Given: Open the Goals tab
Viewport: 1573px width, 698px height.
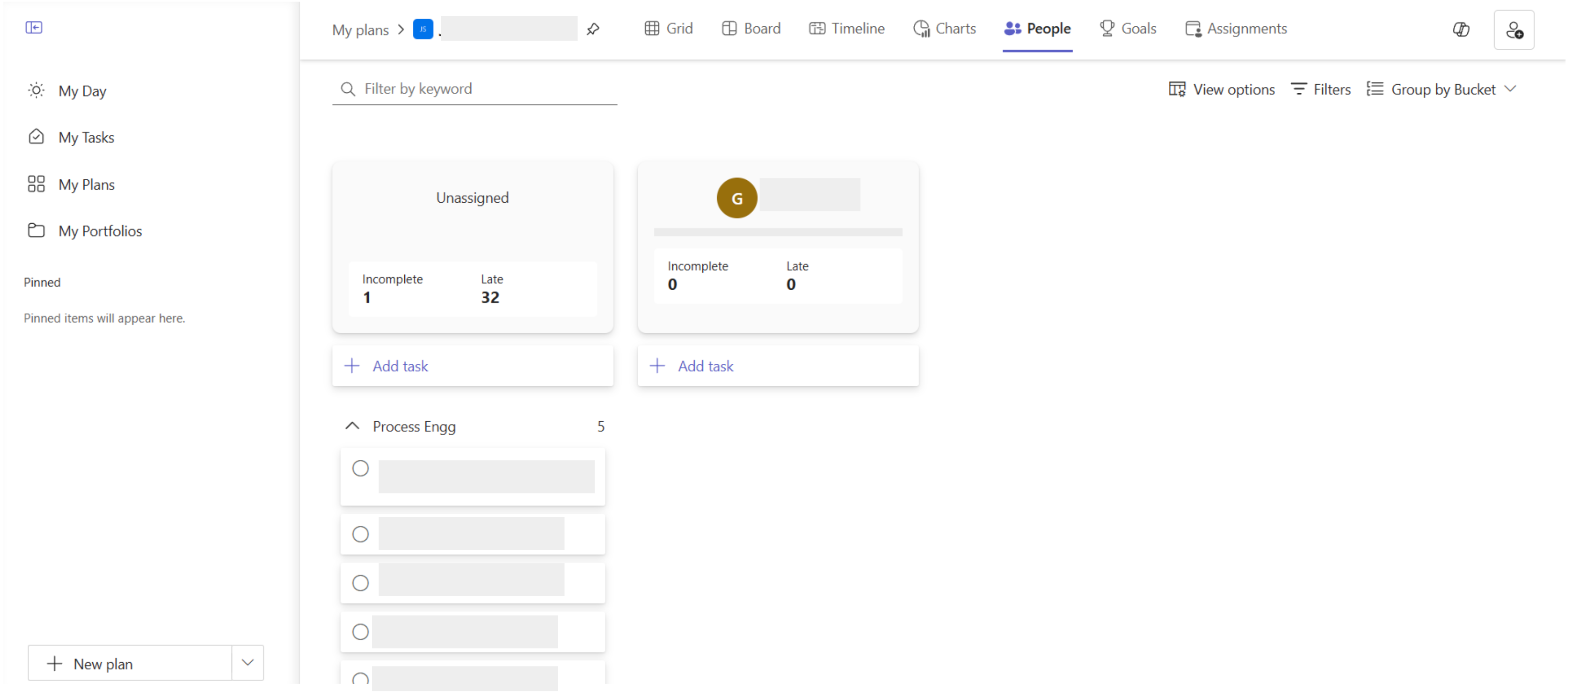Looking at the screenshot, I should 1127,29.
